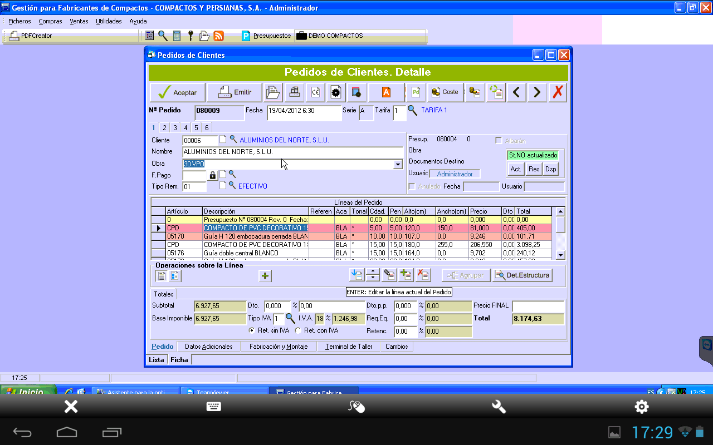Switch to Fabricación y Montaje tab
Screen dimensions: 713x445
pos(279,347)
